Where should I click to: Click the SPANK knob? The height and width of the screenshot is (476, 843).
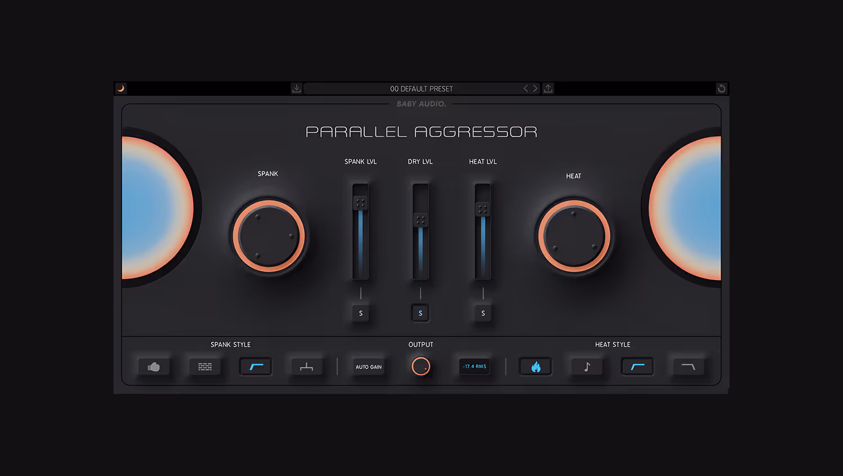(269, 236)
